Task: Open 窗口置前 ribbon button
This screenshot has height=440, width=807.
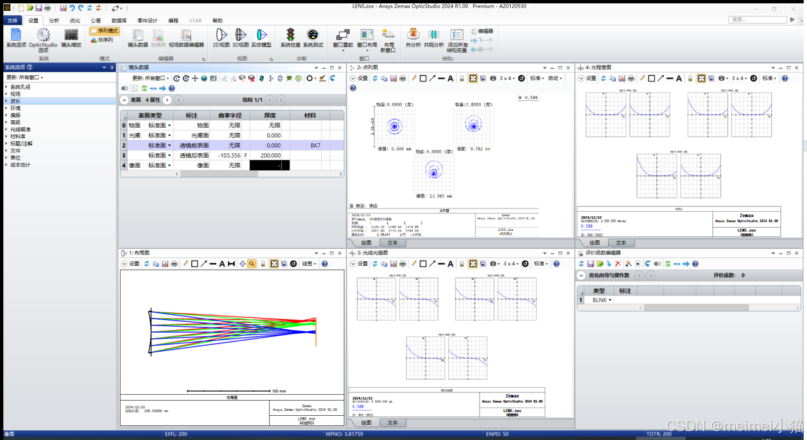Action: (343, 39)
